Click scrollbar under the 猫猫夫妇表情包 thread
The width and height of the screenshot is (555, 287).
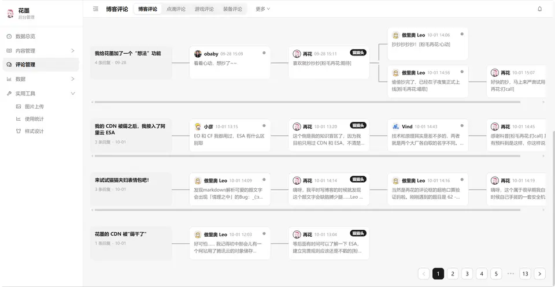[307, 210]
